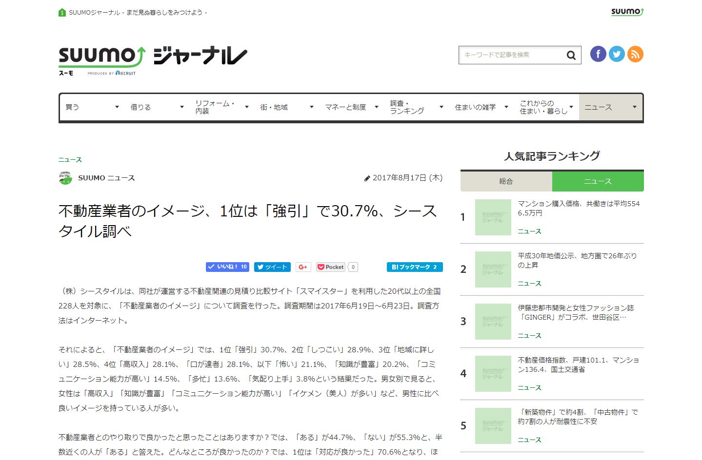702x460 pixels.
Task: Select the ニュース ranking tab
Action: pos(598,181)
